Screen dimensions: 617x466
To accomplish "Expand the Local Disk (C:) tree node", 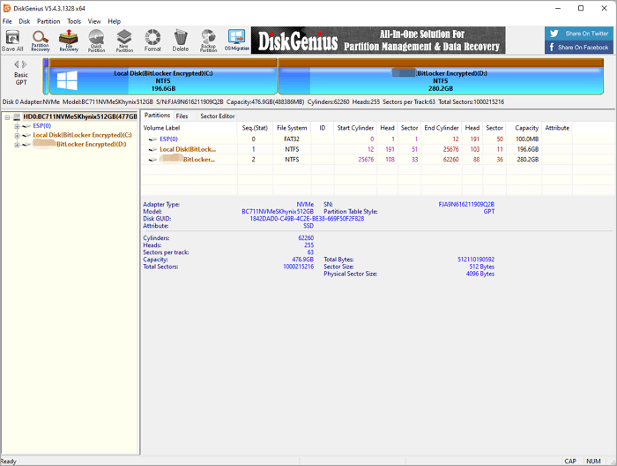I will pyautogui.click(x=17, y=135).
